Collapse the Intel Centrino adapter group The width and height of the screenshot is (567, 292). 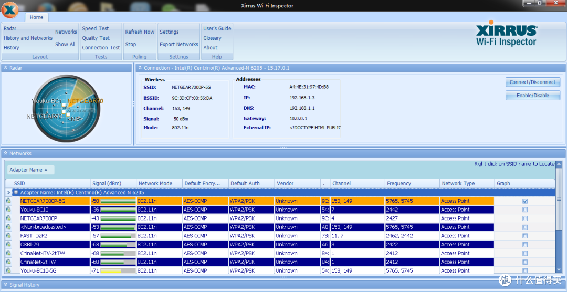[16, 193]
